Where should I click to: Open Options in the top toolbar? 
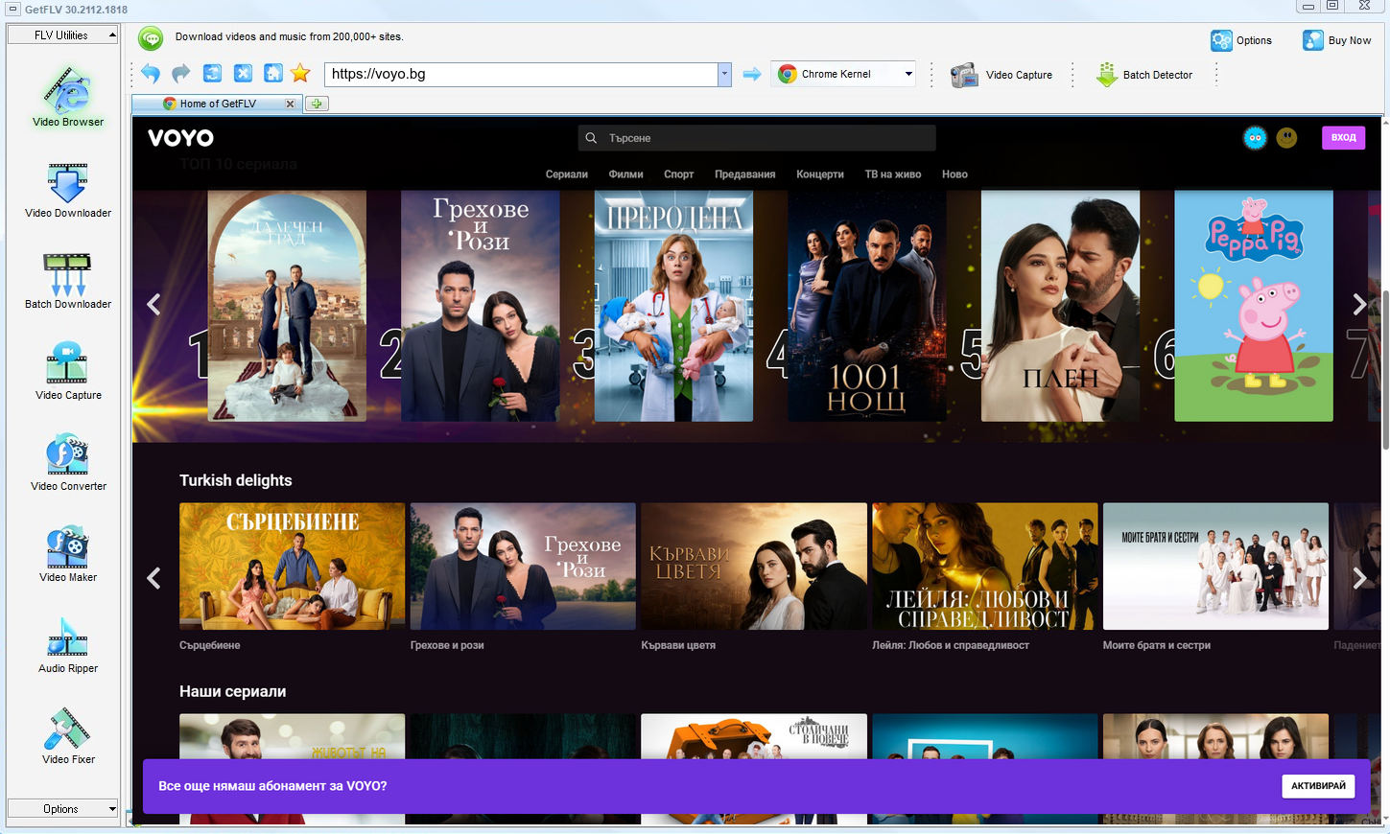(x=1241, y=40)
